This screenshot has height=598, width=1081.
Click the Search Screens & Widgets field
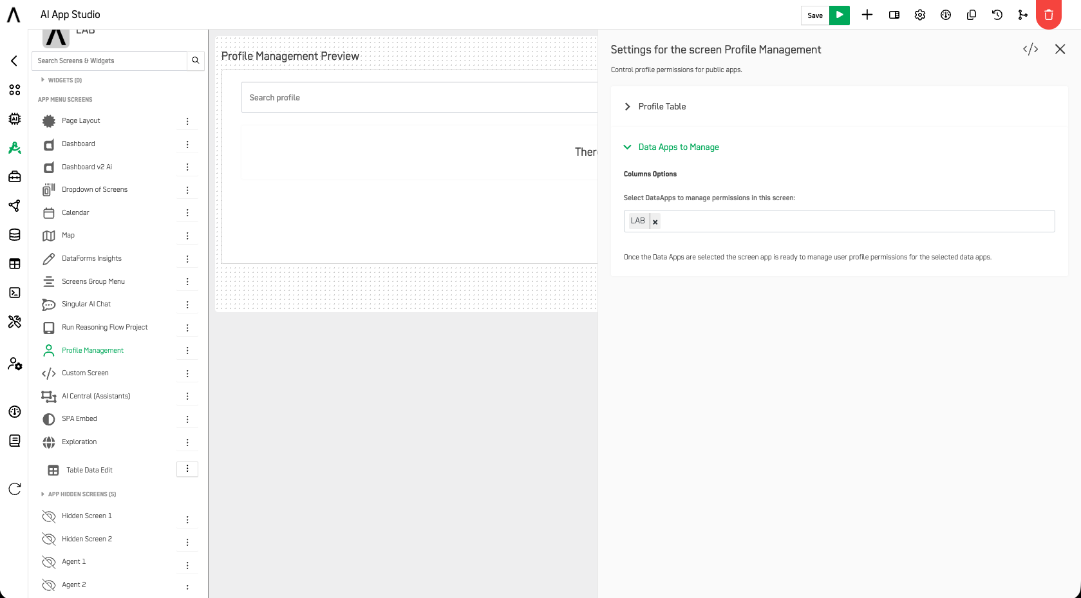tap(109, 61)
